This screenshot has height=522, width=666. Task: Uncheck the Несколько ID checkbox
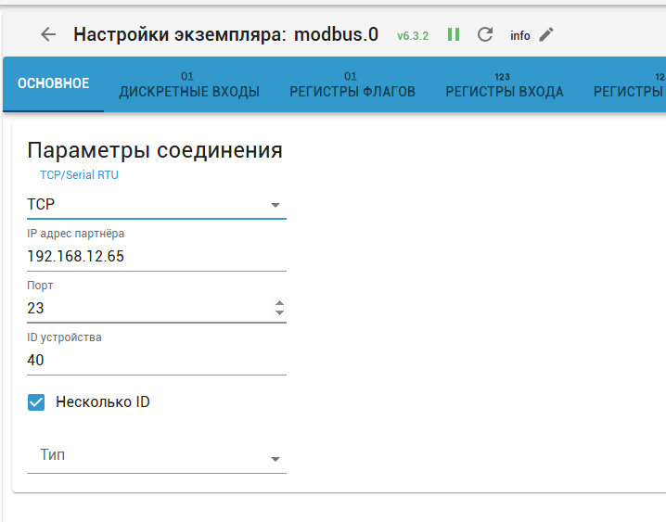pos(36,402)
